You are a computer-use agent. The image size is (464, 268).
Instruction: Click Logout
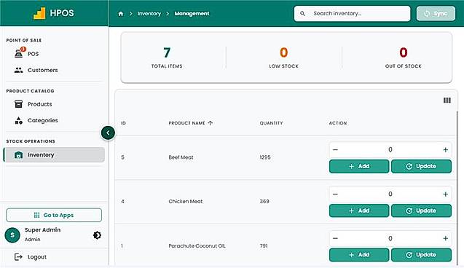(x=37, y=257)
